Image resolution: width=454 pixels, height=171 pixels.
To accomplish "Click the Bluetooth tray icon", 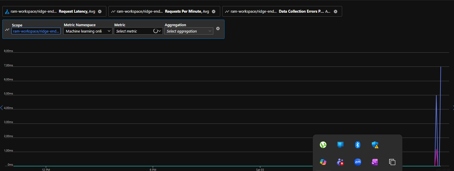I will click(x=357, y=145).
